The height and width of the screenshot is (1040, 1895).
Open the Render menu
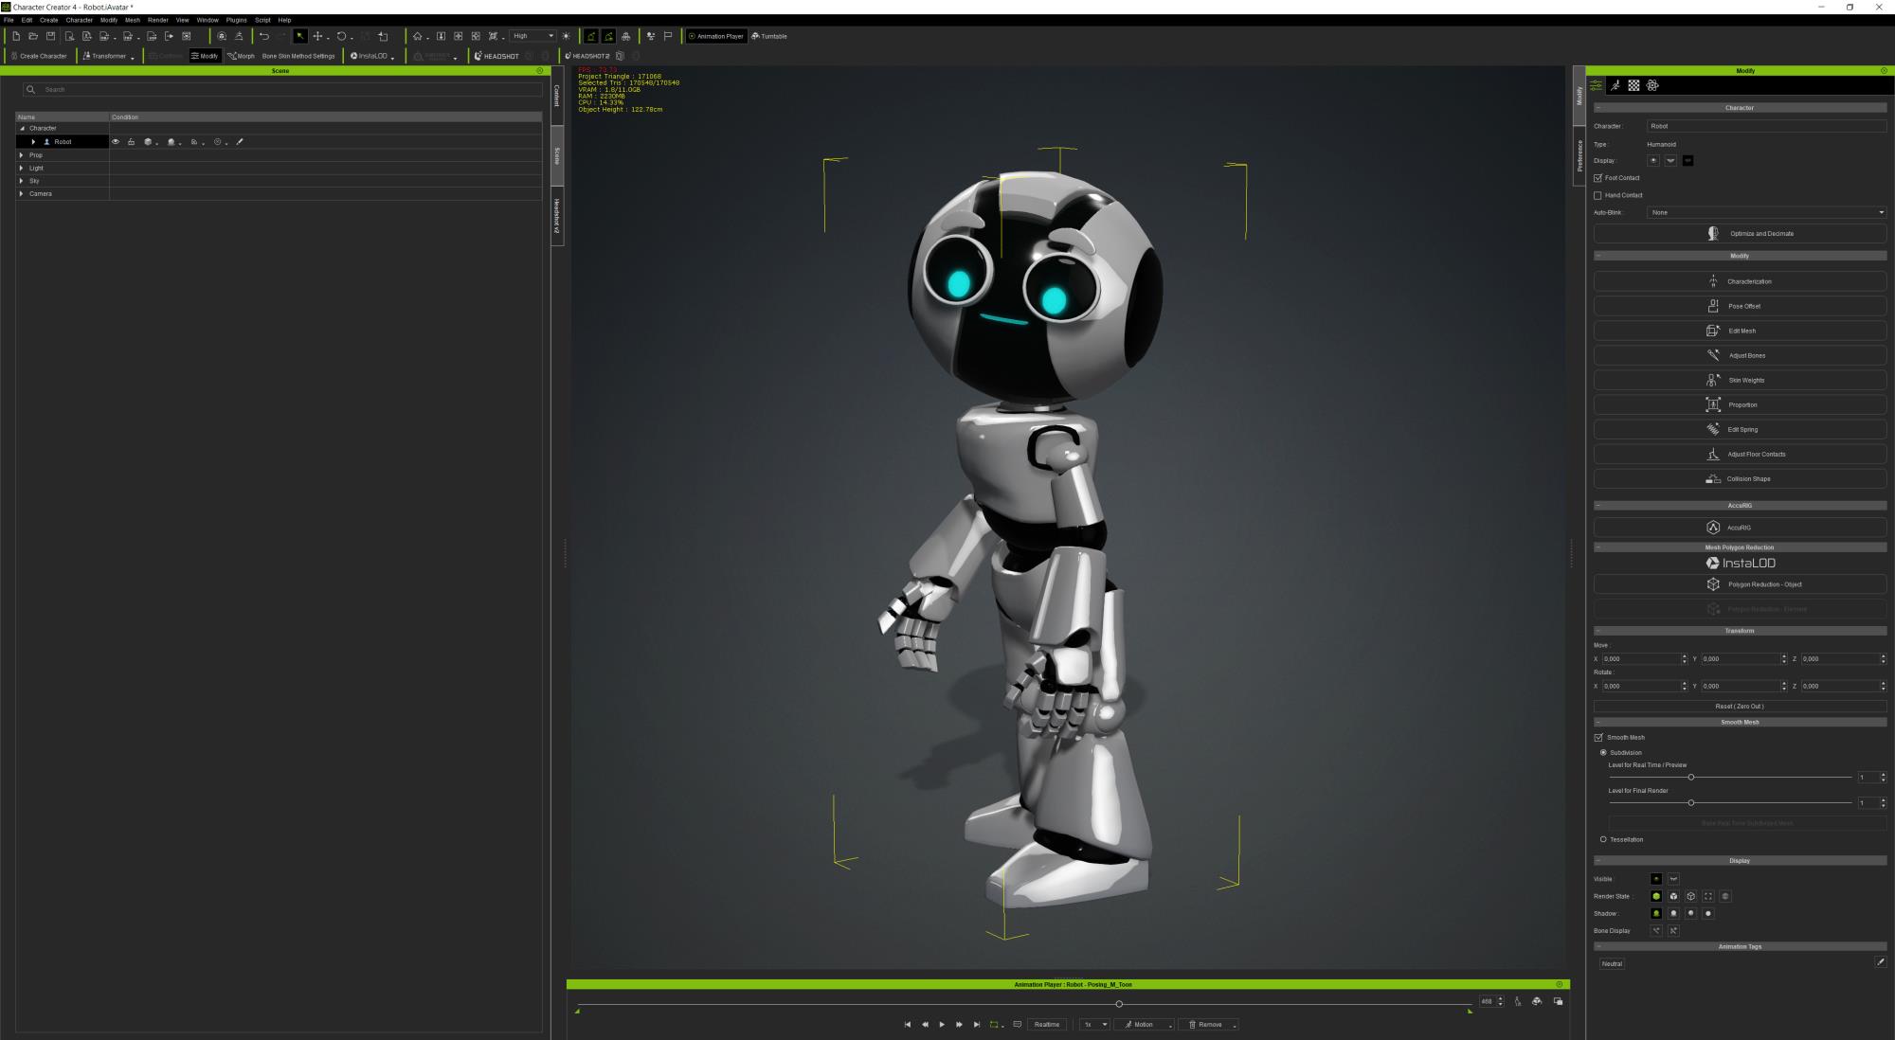click(157, 20)
